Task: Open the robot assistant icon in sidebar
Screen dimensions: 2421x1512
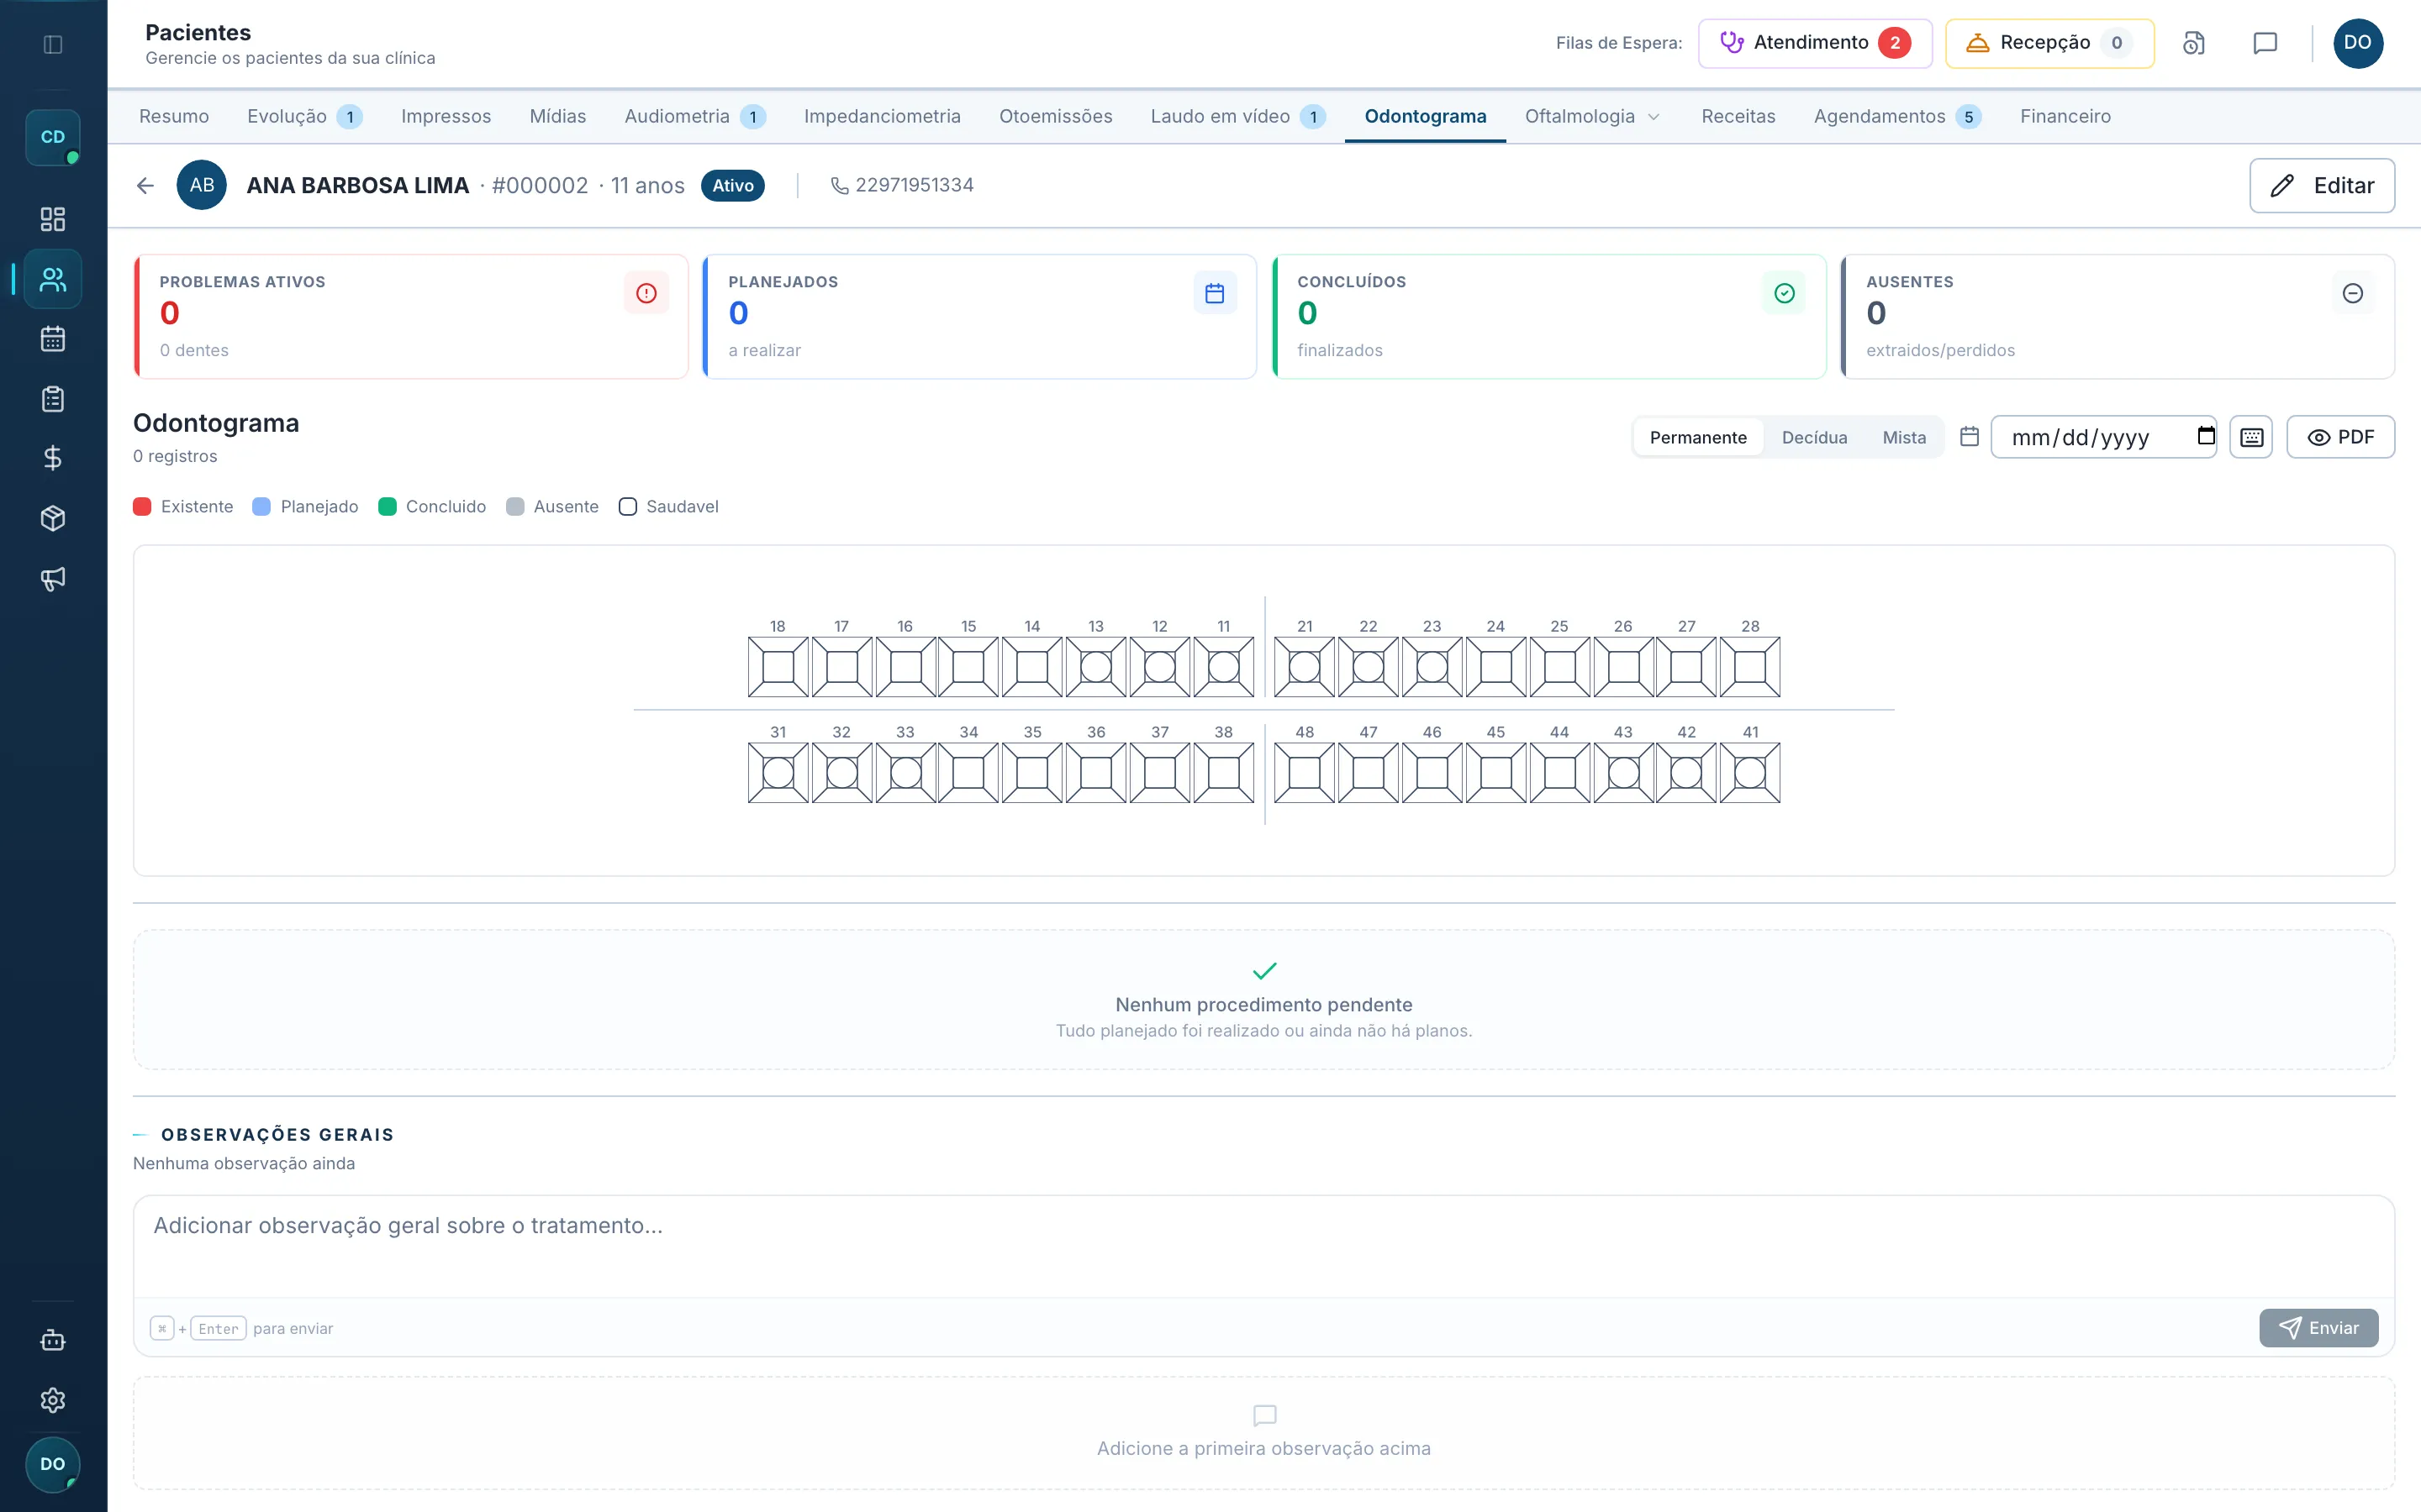Action: [53, 1340]
